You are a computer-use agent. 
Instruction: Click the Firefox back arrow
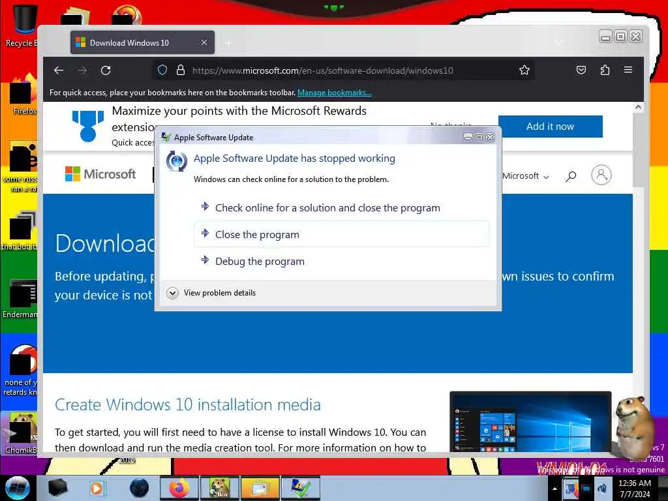pos(59,70)
